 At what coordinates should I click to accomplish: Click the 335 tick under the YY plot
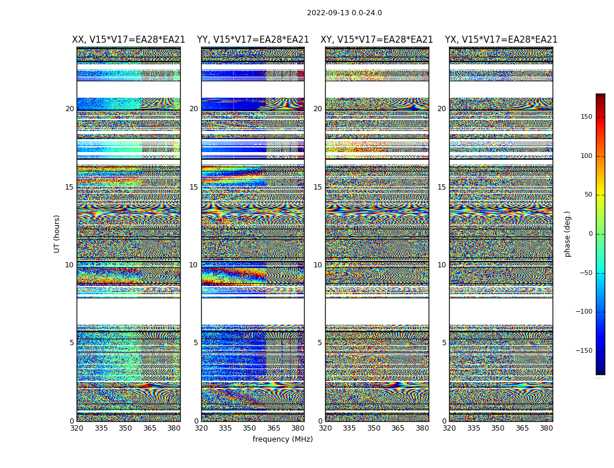pos(225,428)
